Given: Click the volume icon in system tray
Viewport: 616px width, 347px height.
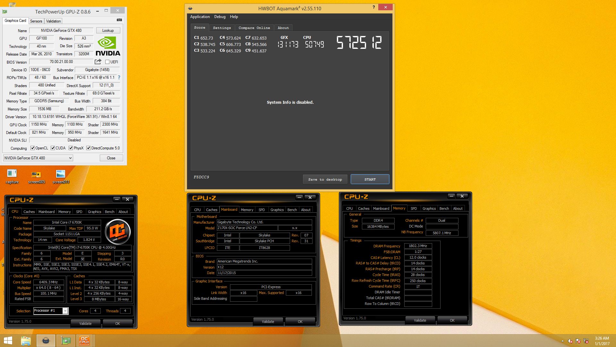Looking at the screenshot, I should click(570, 341).
